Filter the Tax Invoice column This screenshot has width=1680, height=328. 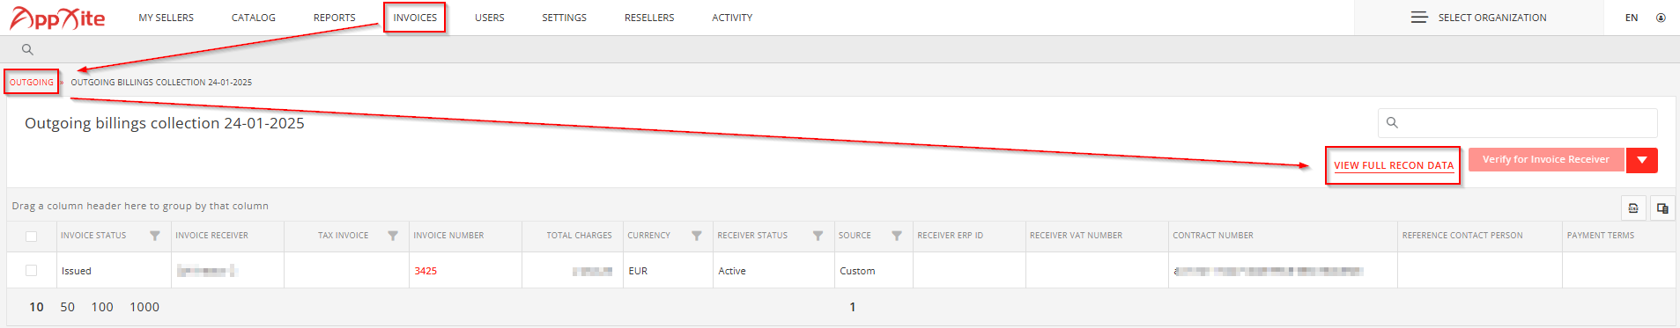tap(393, 236)
